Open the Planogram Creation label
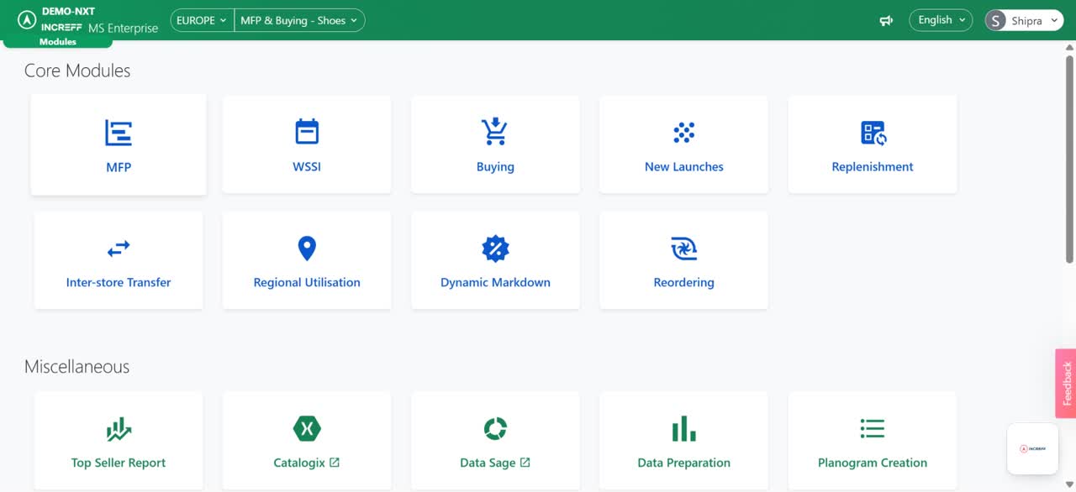1076x492 pixels. pos(873,463)
